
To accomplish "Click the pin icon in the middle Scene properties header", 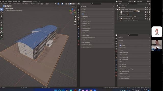I will tap(113, 6).
